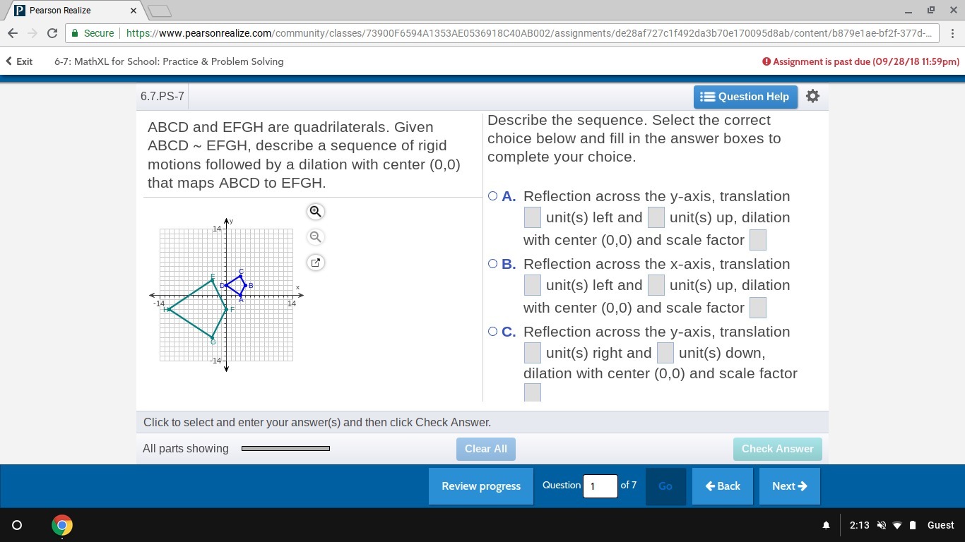The width and height of the screenshot is (965, 542).
Task: Open the graph in a popup window
Action: [316, 263]
